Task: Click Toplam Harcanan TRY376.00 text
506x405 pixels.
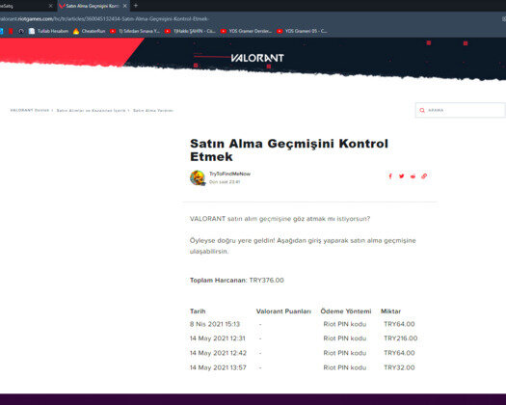Action: [x=237, y=280]
